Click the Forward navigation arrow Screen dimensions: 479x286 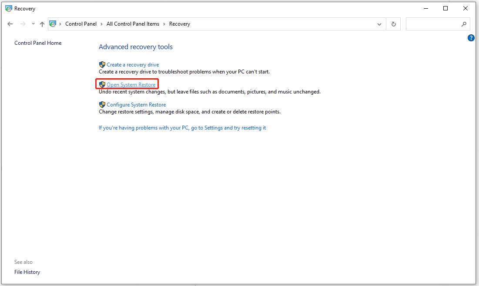click(x=23, y=24)
